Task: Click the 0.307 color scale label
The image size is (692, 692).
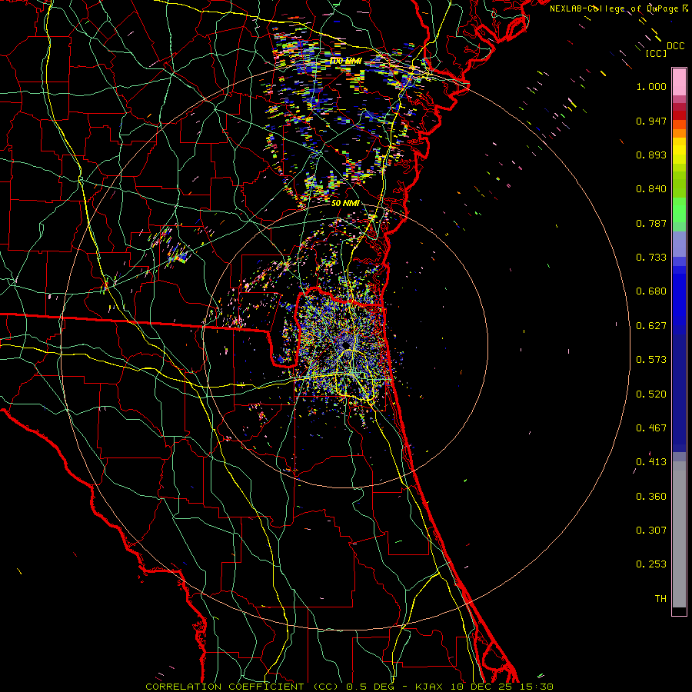Action: pos(651,531)
